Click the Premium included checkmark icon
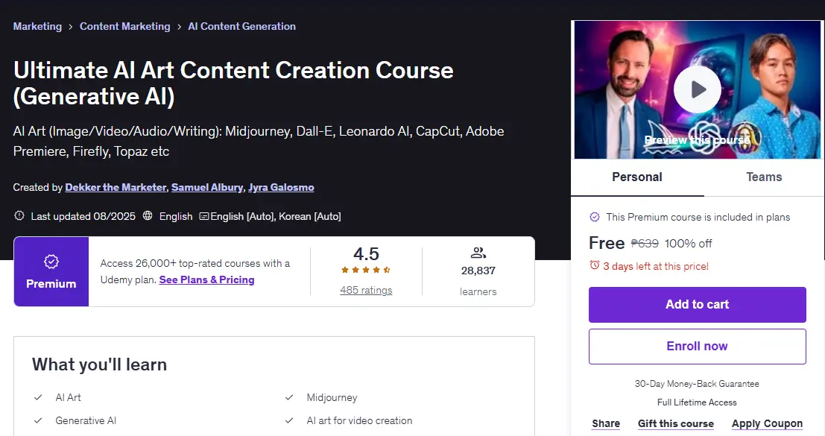 point(595,217)
